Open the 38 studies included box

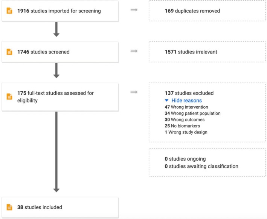coord(60,207)
